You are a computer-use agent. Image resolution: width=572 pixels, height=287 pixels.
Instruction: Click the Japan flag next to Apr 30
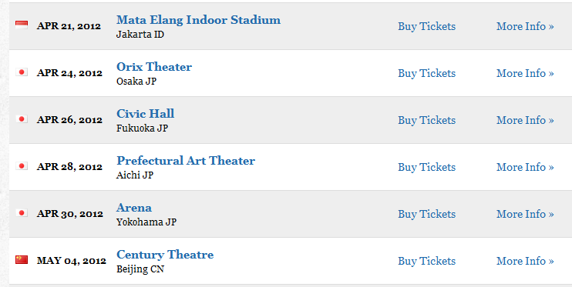coord(22,213)
